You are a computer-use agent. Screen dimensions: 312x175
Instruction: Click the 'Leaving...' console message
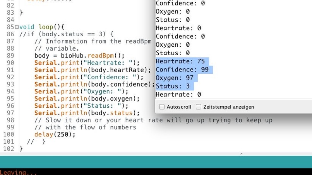coord(19,172)
